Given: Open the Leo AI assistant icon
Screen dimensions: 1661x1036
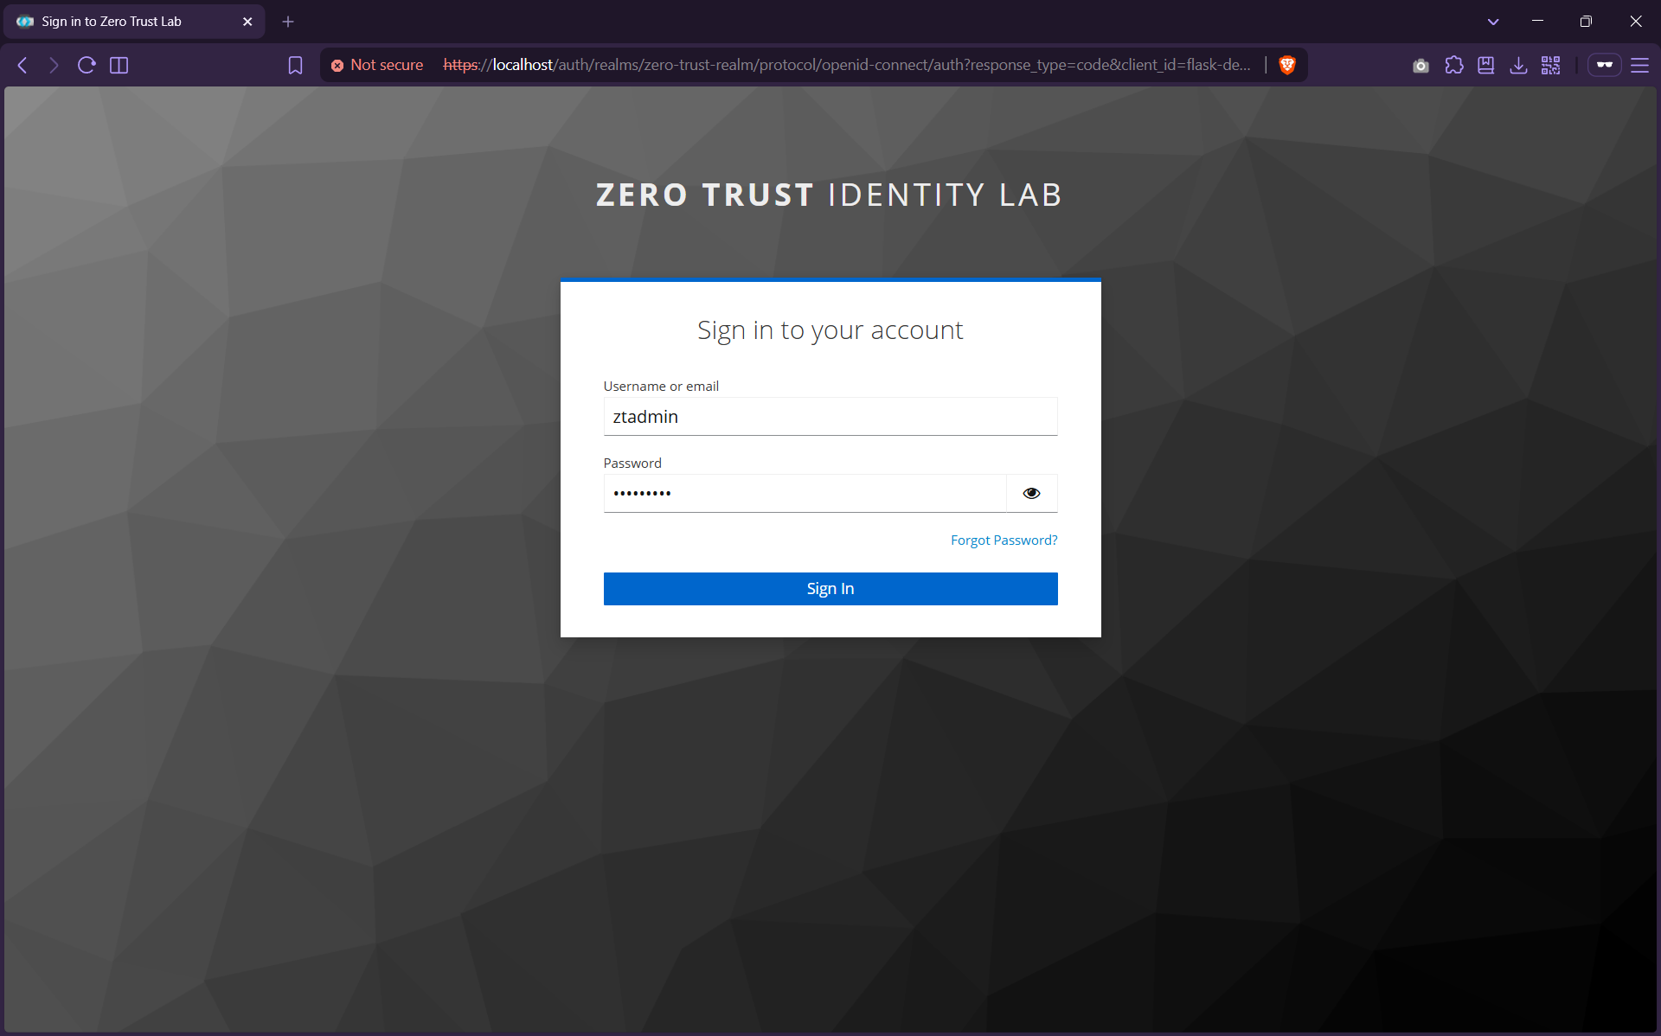Looking at the screenshot, I should (1605, 65).
